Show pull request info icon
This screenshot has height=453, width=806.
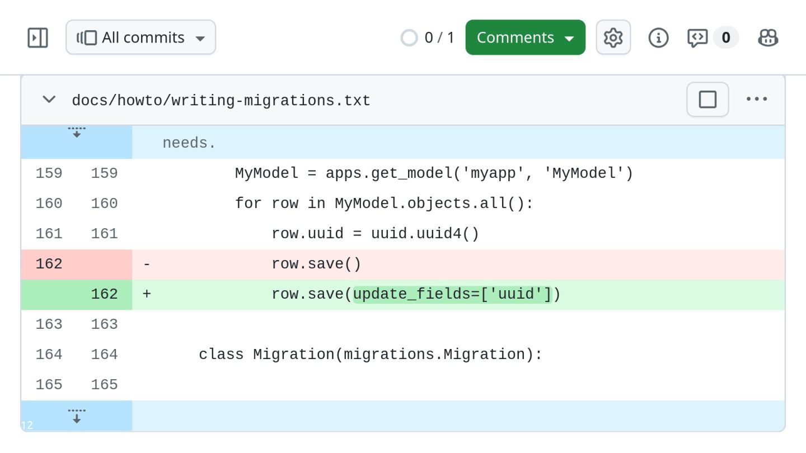(x=658, y=37)
